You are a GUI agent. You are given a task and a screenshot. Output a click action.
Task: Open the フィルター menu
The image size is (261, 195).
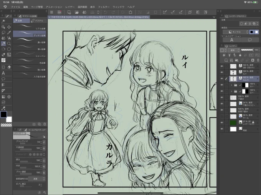(104, 7)
